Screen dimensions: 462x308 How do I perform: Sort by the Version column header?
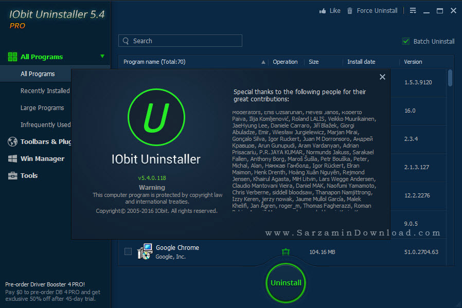pyautogui.click(x=413, y=62)
